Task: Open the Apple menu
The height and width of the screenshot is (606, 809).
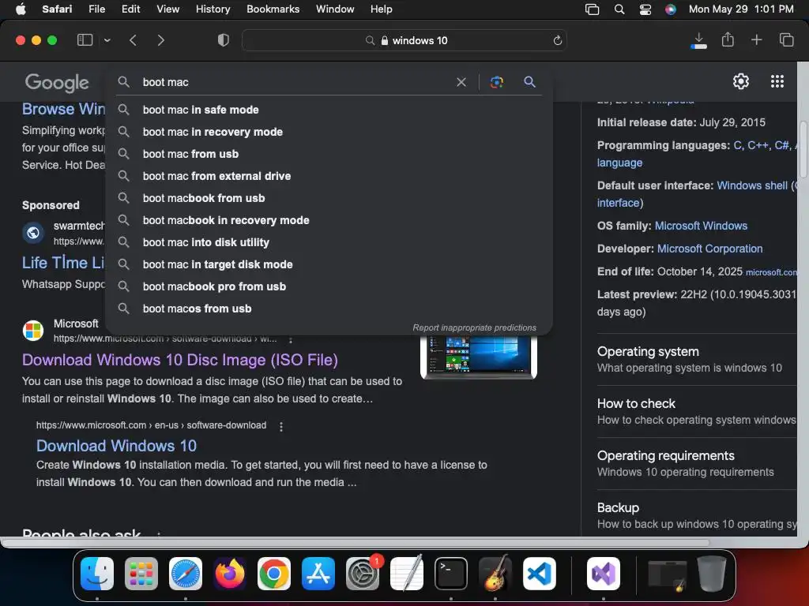Action: tap(21, 9)
